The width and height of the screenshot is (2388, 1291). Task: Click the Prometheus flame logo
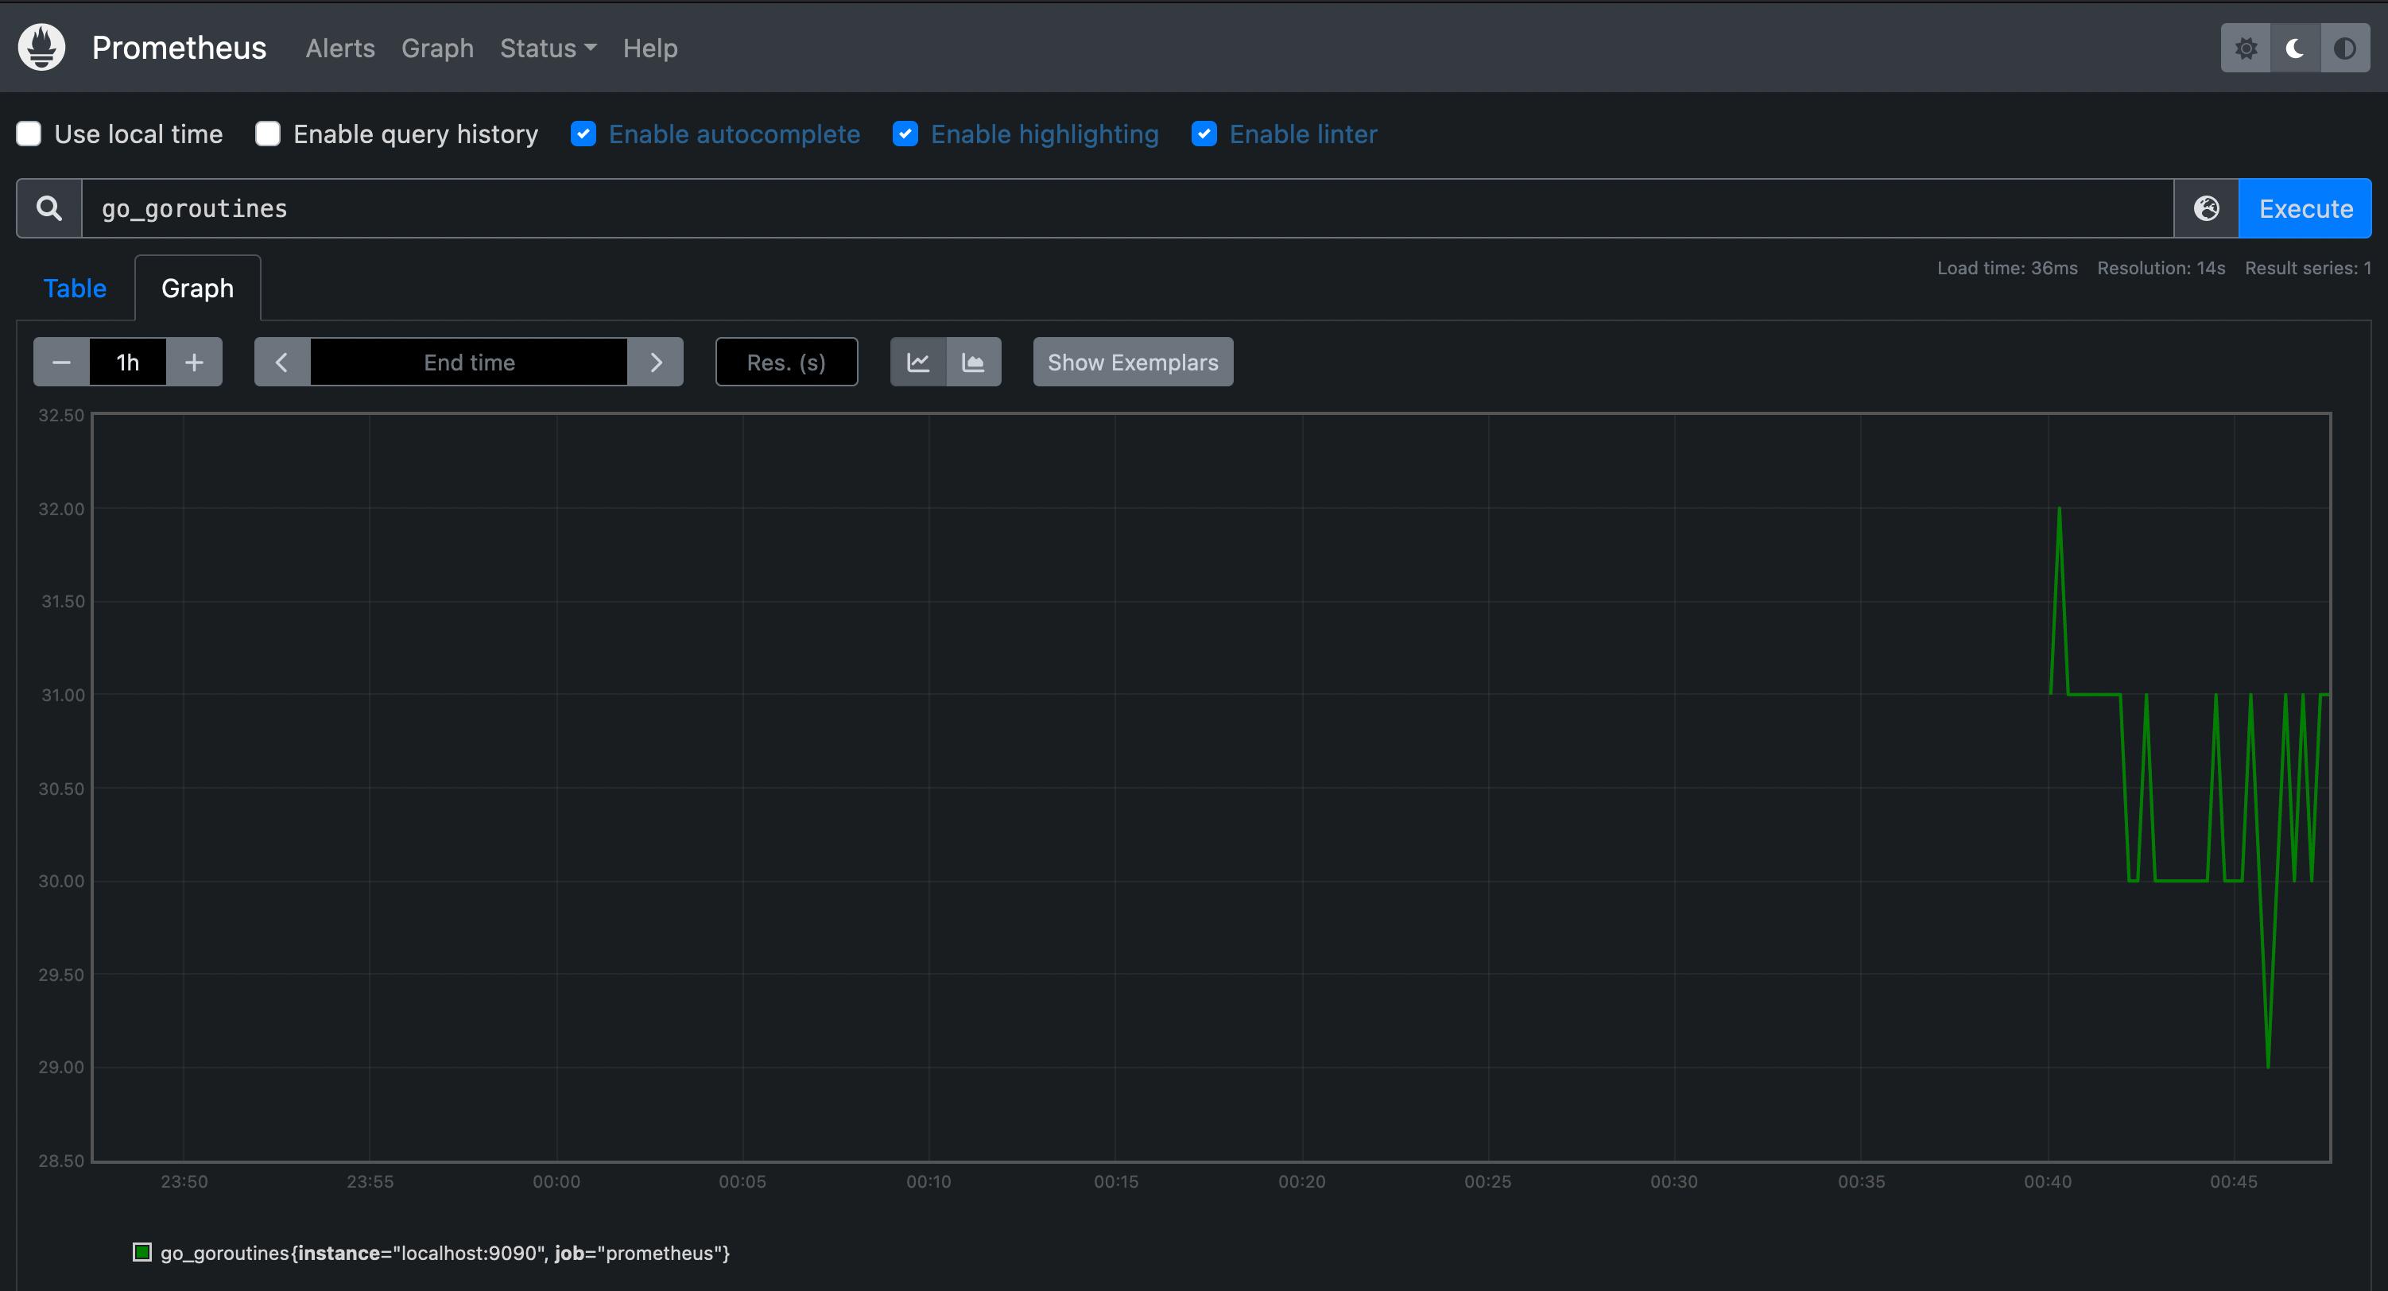point(41,47)
